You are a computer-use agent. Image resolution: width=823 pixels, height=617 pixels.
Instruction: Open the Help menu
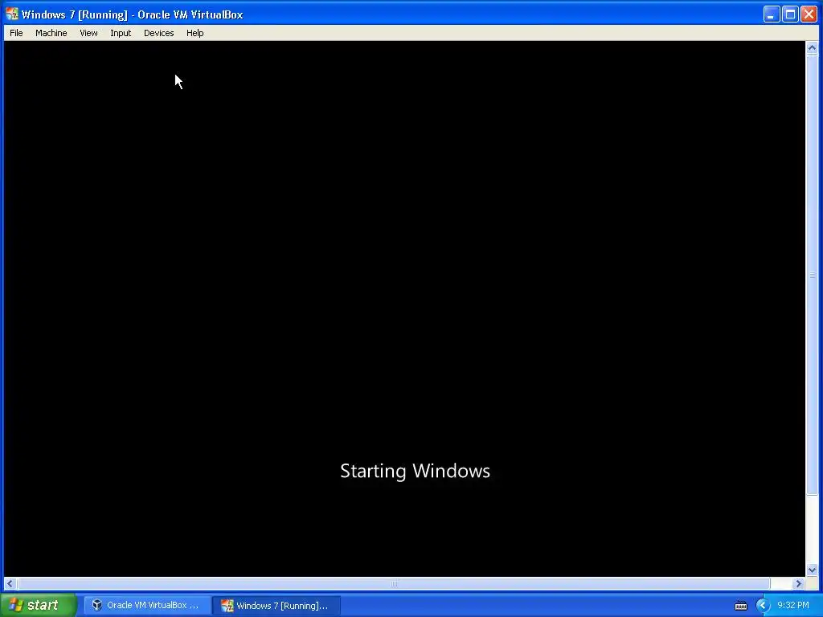tap(194, 33)
